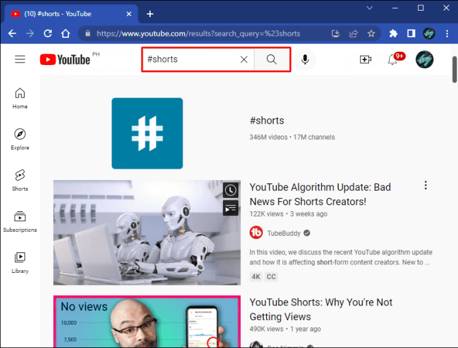The image size is (458, 348).
Task: Click the padlock site info icon
Action: (x=88, y=34)
